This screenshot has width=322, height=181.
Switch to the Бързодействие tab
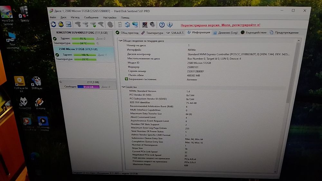(254, 32)
